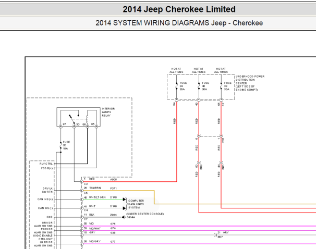The width and height of the screenshot is (316, 249).
Task: Click the arrow ending the WHT/LT GRN wire
Action: 124,200
